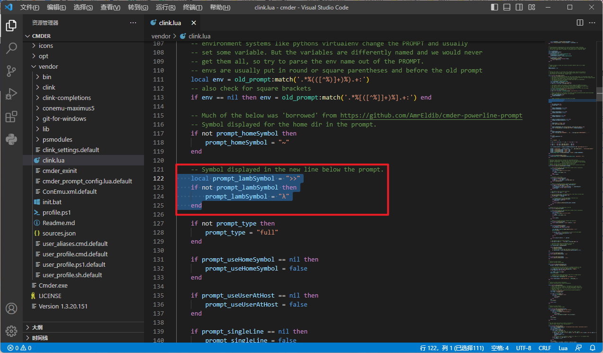Click line number 127 in gutter

[x=158, y=223]
